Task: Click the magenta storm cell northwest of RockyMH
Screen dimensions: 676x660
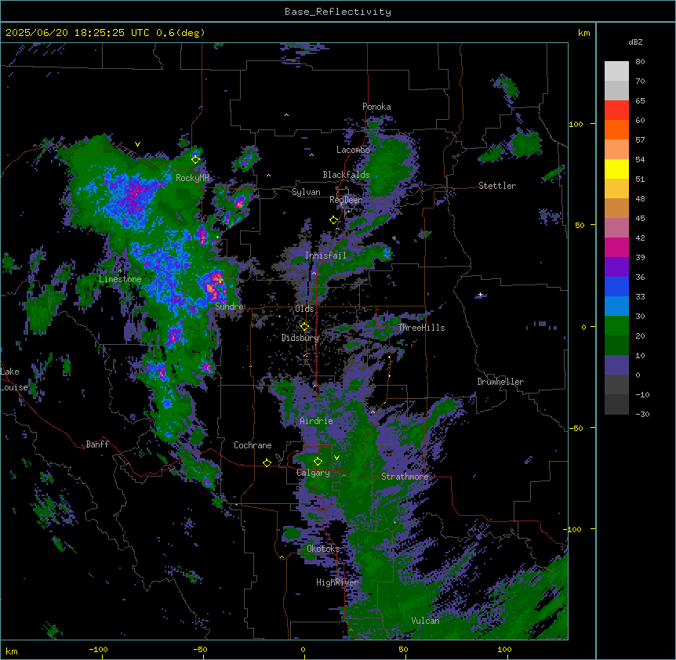Action: click(137, 193)
